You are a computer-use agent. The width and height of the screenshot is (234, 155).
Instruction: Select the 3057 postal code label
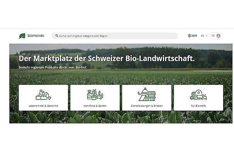coord(194,36)
